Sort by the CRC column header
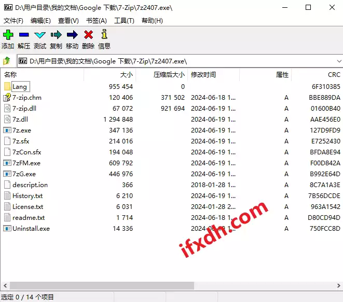The height and width of the screenshot is (302, 343). [x=317, y=75]
